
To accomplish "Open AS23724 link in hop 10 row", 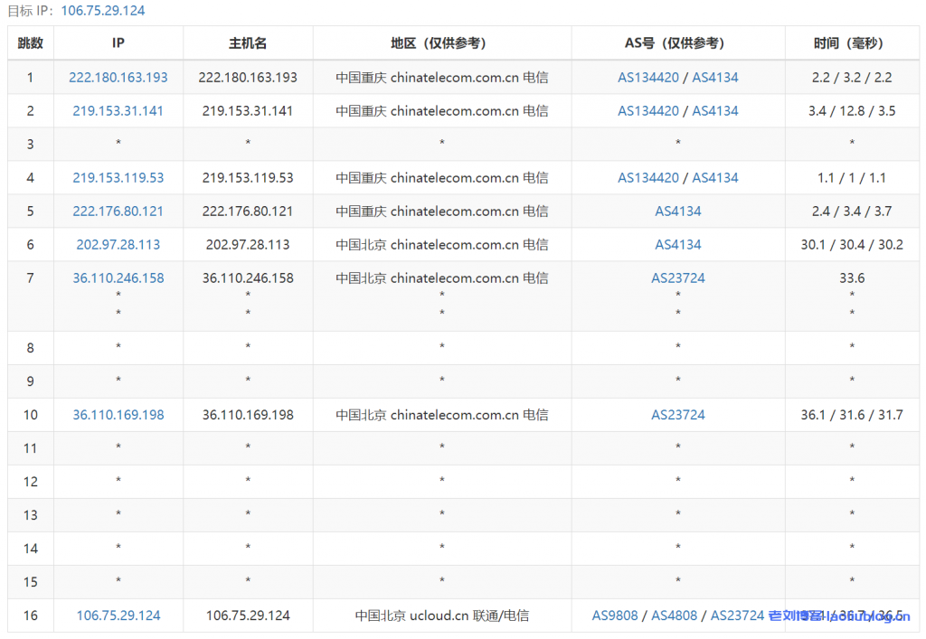I will [678, 415].
